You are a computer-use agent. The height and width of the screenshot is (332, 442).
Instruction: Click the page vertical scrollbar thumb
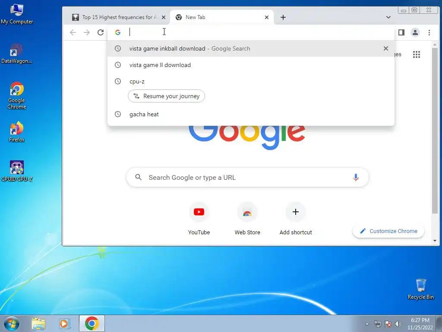[435, 131]
